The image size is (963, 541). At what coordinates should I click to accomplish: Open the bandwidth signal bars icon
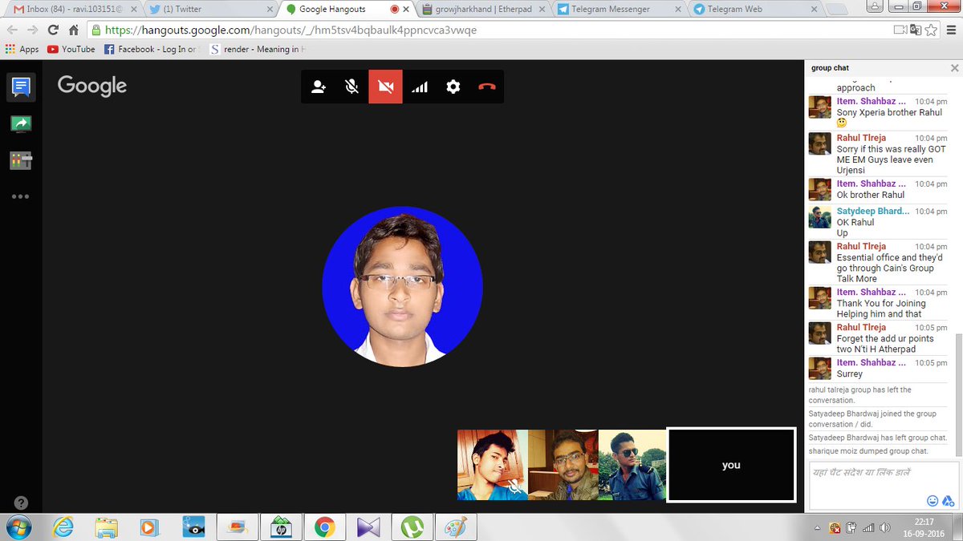[419, 87]
